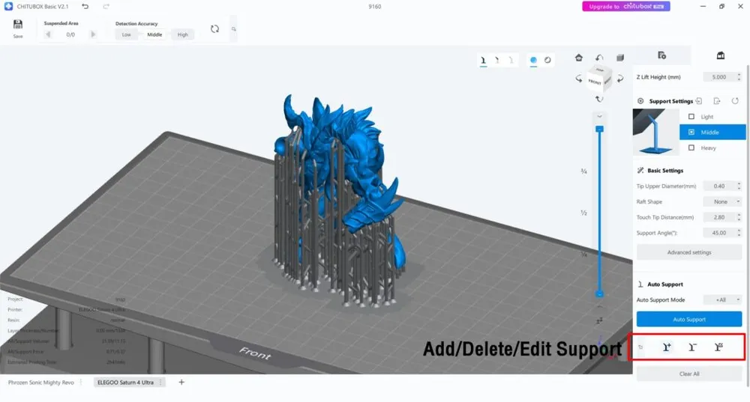Click the blue Auto Support button
Image resolution: width=750 pixels, height=402 pixels.
[x=688, y=320]
